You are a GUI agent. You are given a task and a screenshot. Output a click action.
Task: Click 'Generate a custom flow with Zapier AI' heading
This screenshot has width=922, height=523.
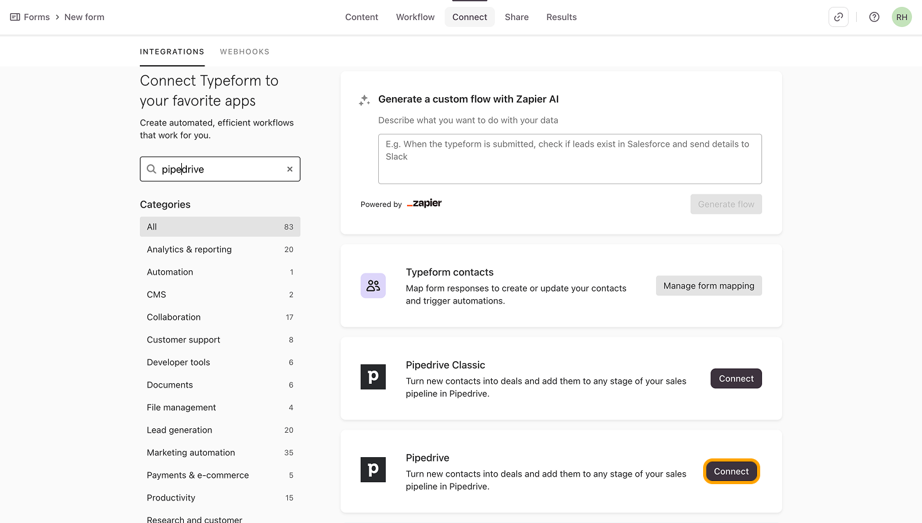coord(469,99)
